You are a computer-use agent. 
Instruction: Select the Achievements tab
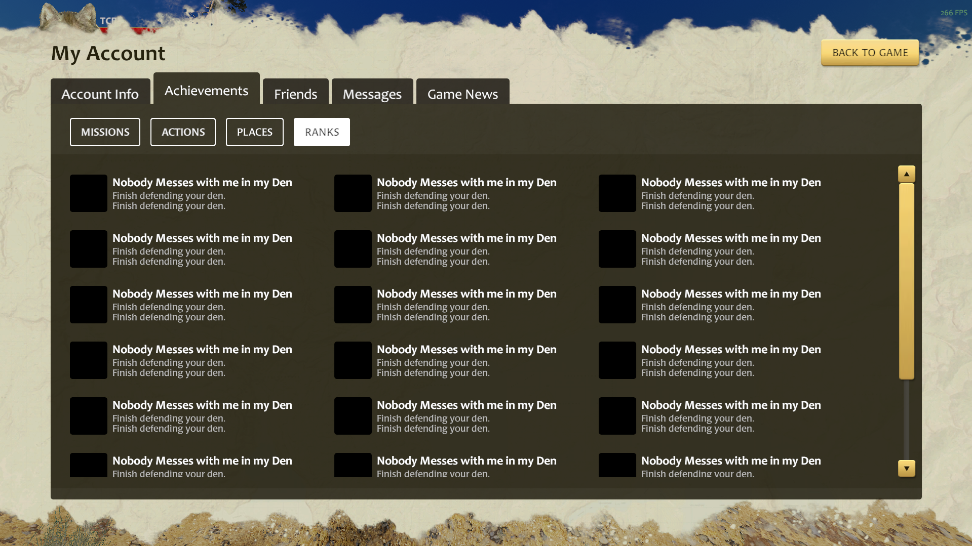point(207,89)
